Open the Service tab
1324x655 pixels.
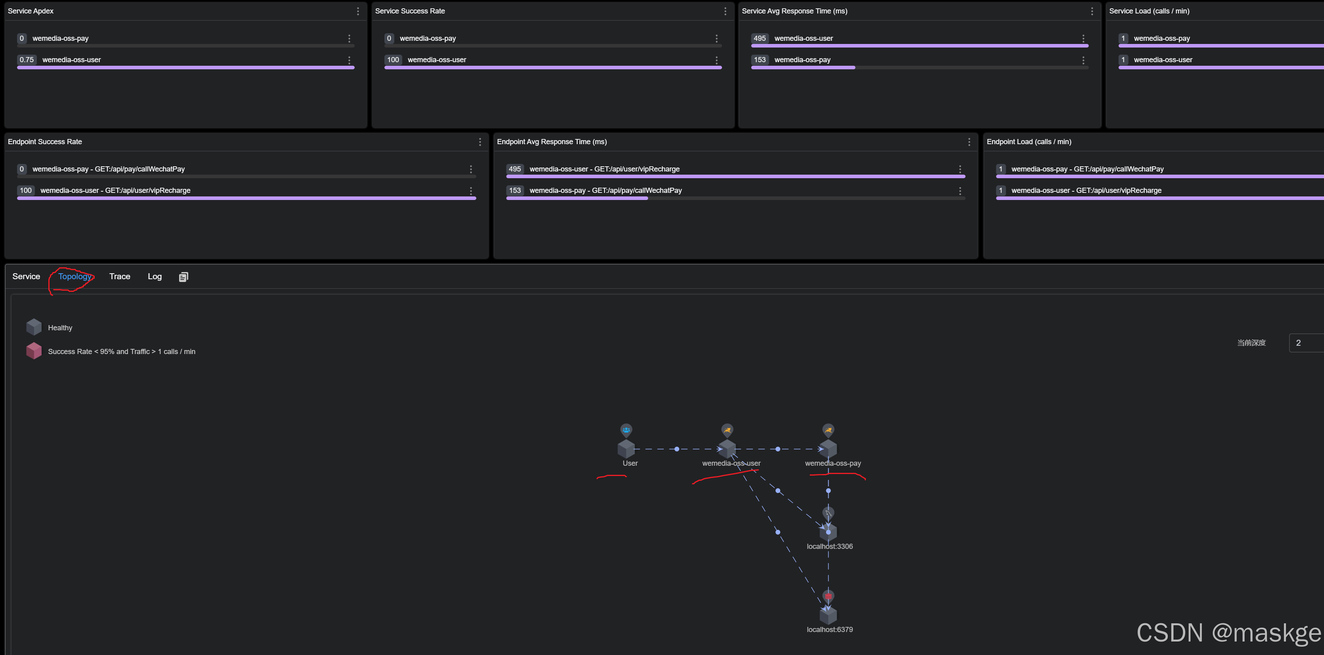tap(26, 276)
